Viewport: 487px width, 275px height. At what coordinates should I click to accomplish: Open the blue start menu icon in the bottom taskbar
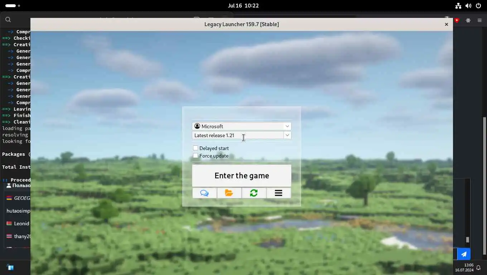point(10,267)
